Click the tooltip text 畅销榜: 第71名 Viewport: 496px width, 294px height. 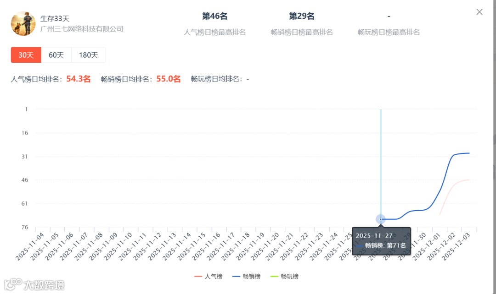tap(385, 245)
